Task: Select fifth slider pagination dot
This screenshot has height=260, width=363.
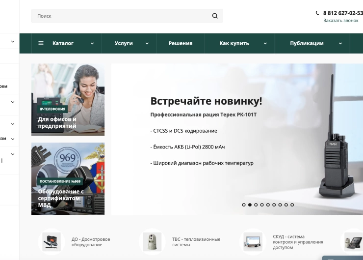Action: (x=268, y=205)
